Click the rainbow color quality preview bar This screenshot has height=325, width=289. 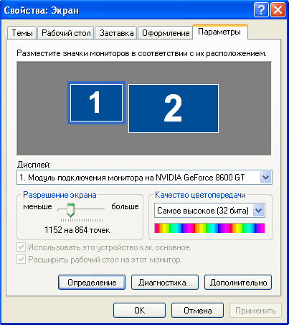209,228
